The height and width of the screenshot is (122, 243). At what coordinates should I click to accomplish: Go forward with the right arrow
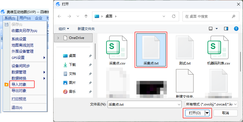(x=69, y=16)
